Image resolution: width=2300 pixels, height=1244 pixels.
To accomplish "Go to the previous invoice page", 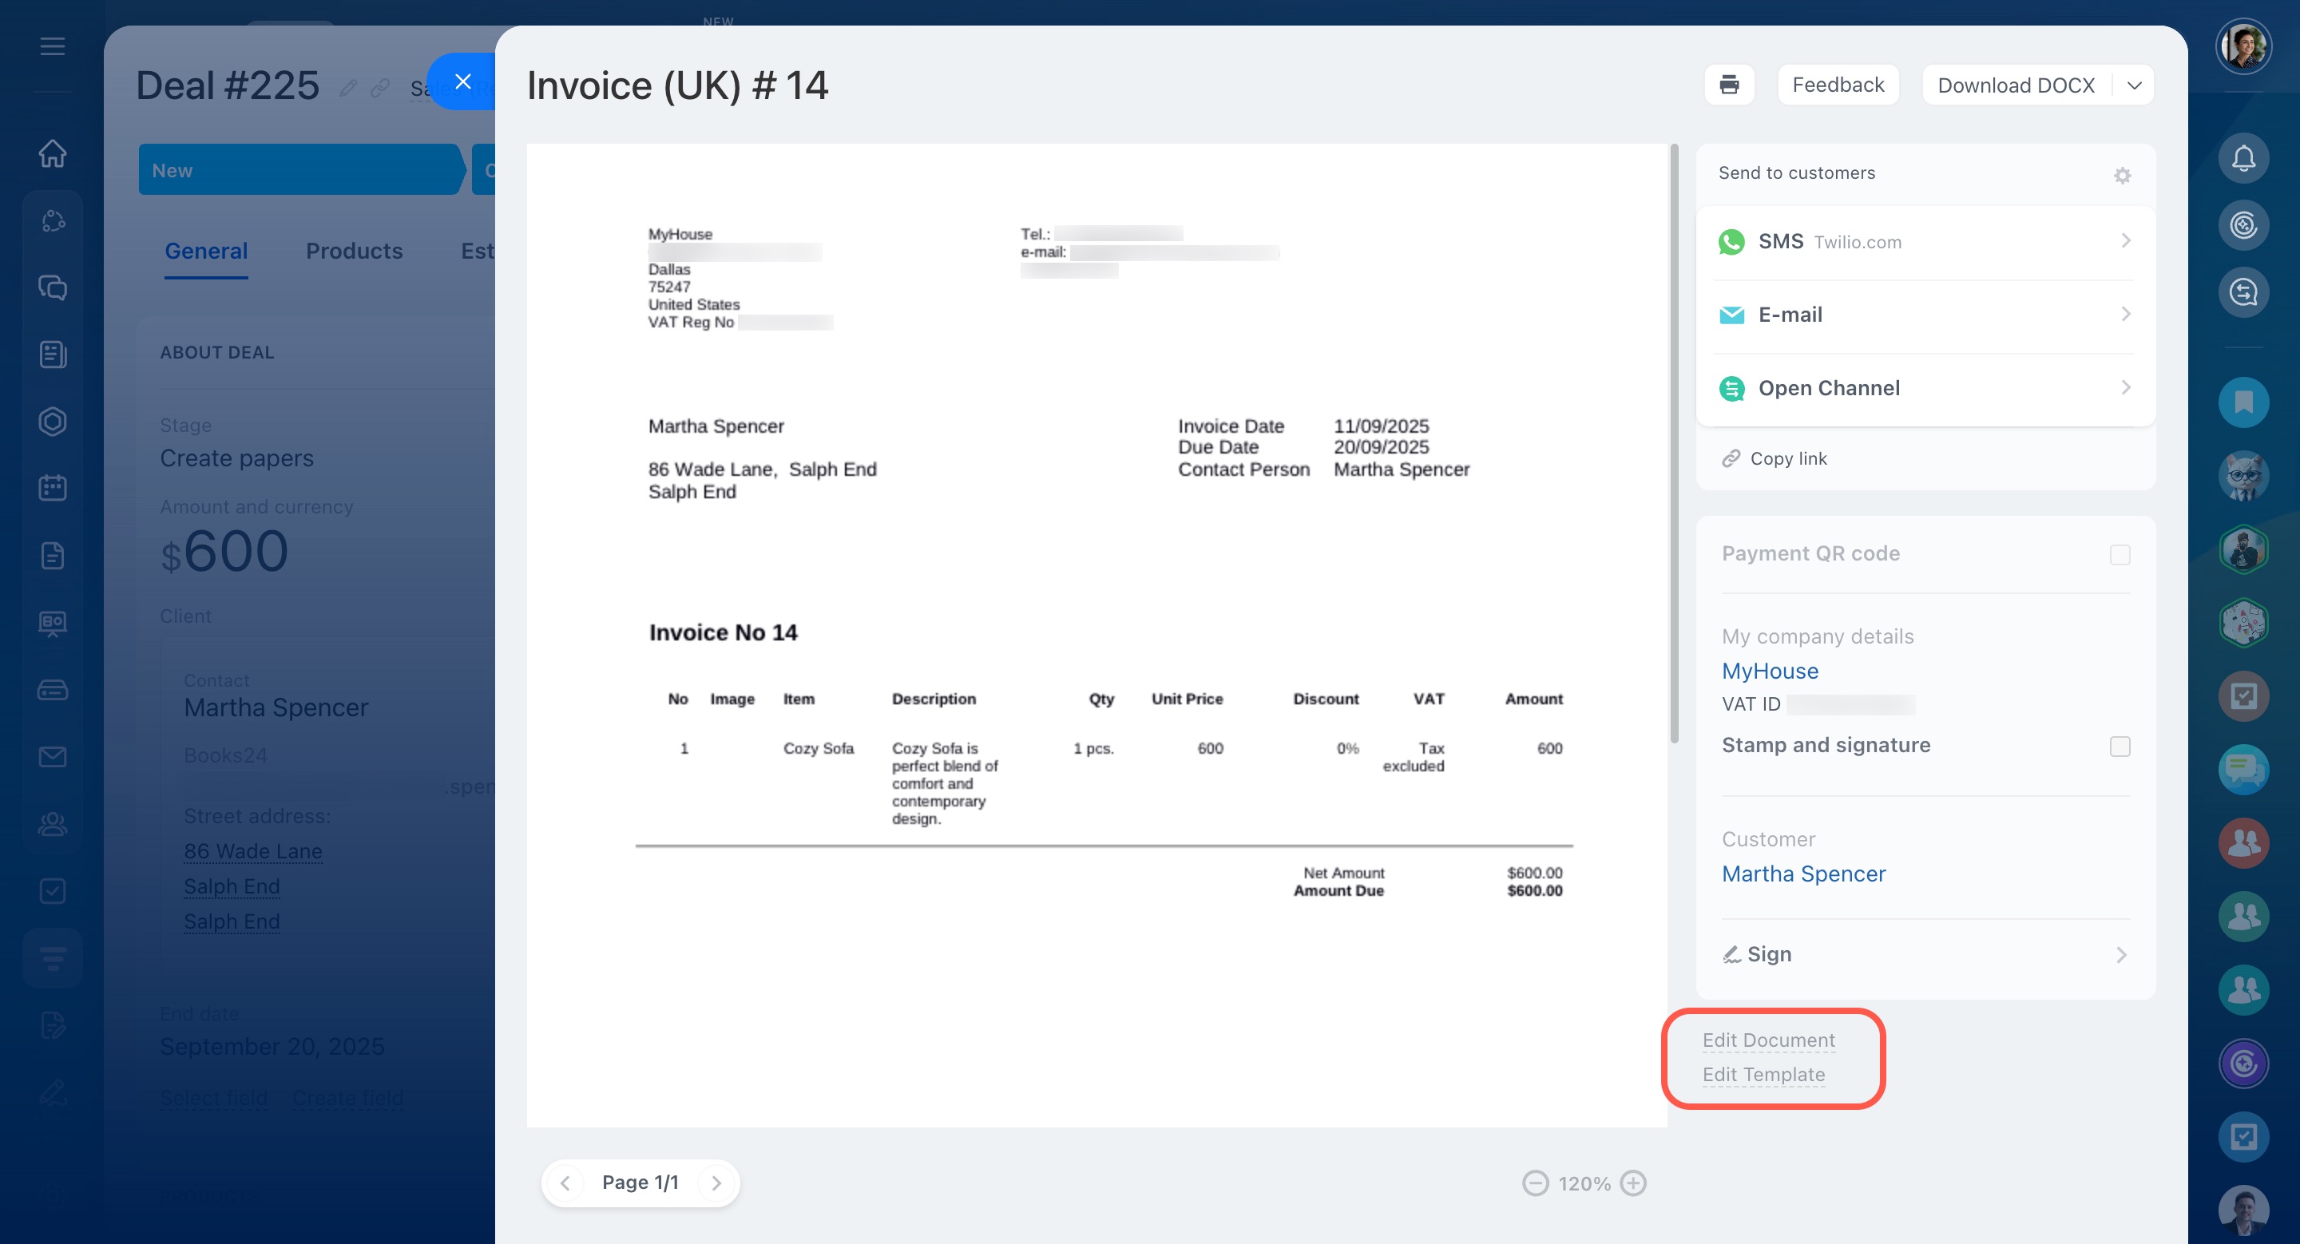I will 565,1183.
